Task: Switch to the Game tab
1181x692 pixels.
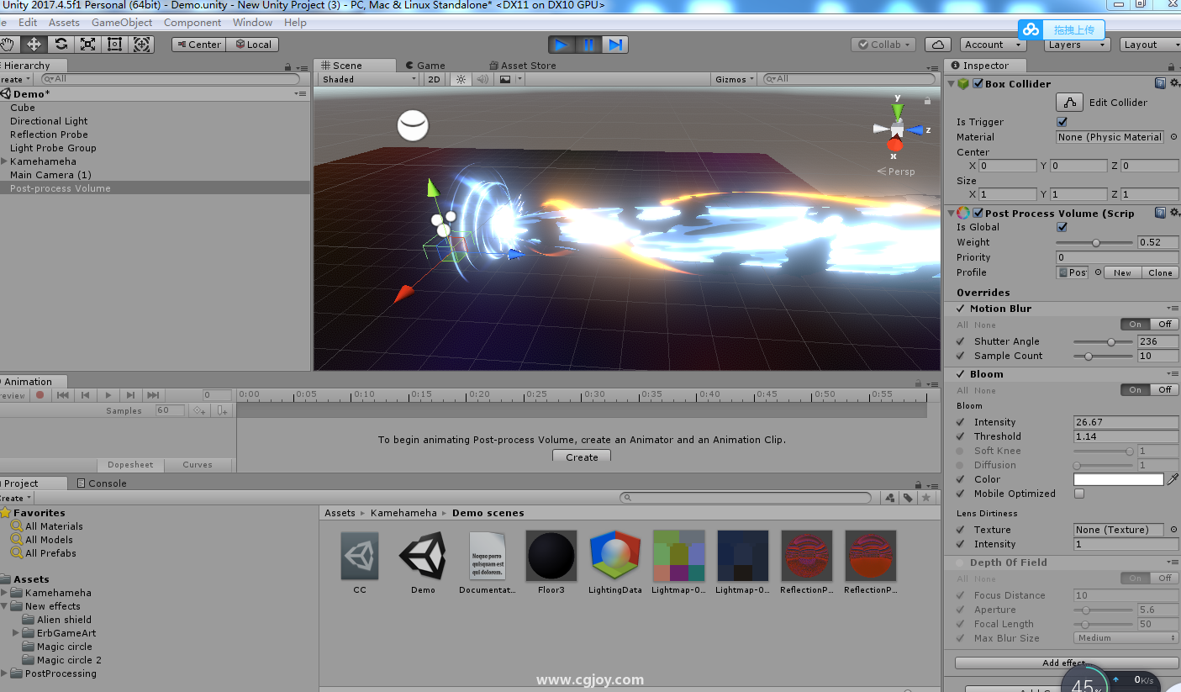Action: point(424,66)
